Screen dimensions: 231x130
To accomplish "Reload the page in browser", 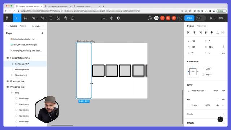I will coord(14,11).
